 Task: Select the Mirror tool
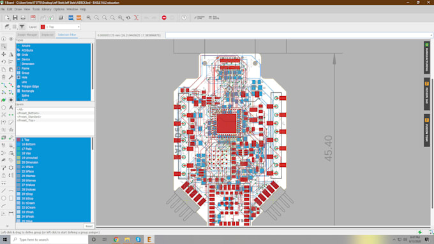[11, 54]
